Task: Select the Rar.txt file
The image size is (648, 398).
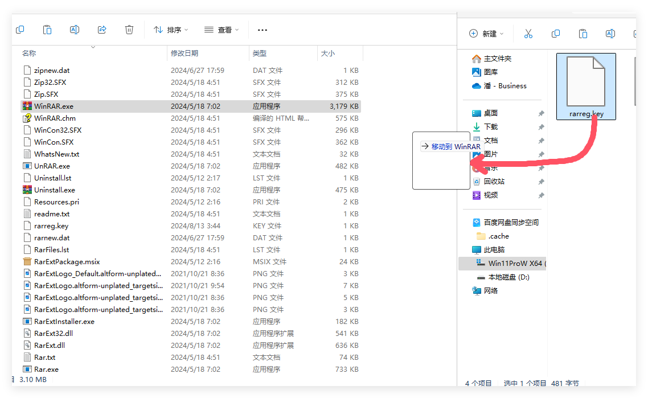Action: coord(44,358)
